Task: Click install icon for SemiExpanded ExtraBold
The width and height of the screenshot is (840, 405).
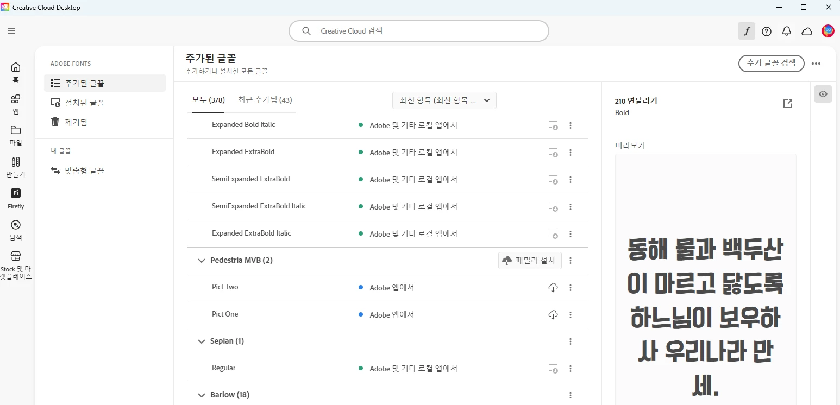Action: click(553, 180)
